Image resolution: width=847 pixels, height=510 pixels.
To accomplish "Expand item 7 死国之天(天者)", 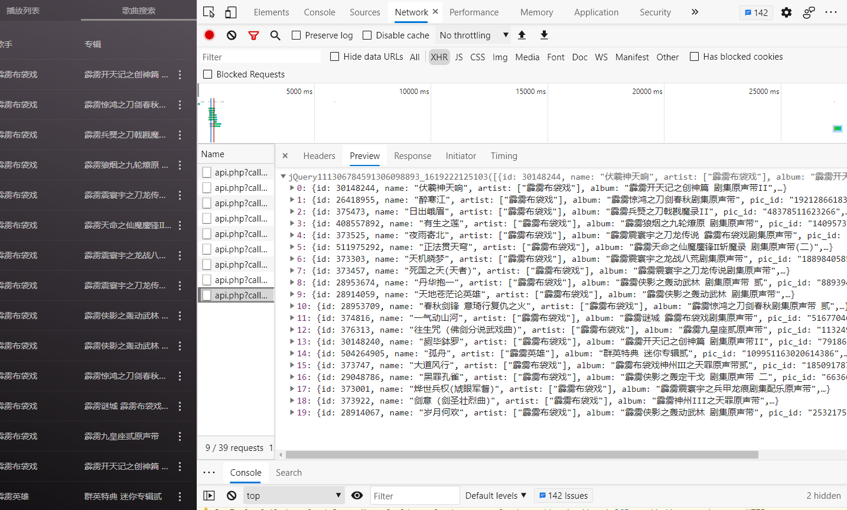I will click(x=292, y=271).
